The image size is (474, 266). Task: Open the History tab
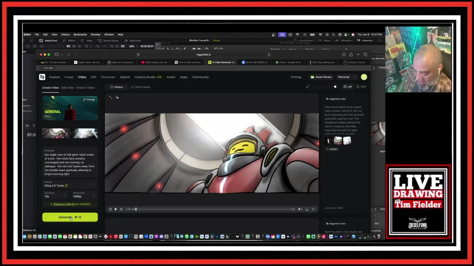[117, 87]
